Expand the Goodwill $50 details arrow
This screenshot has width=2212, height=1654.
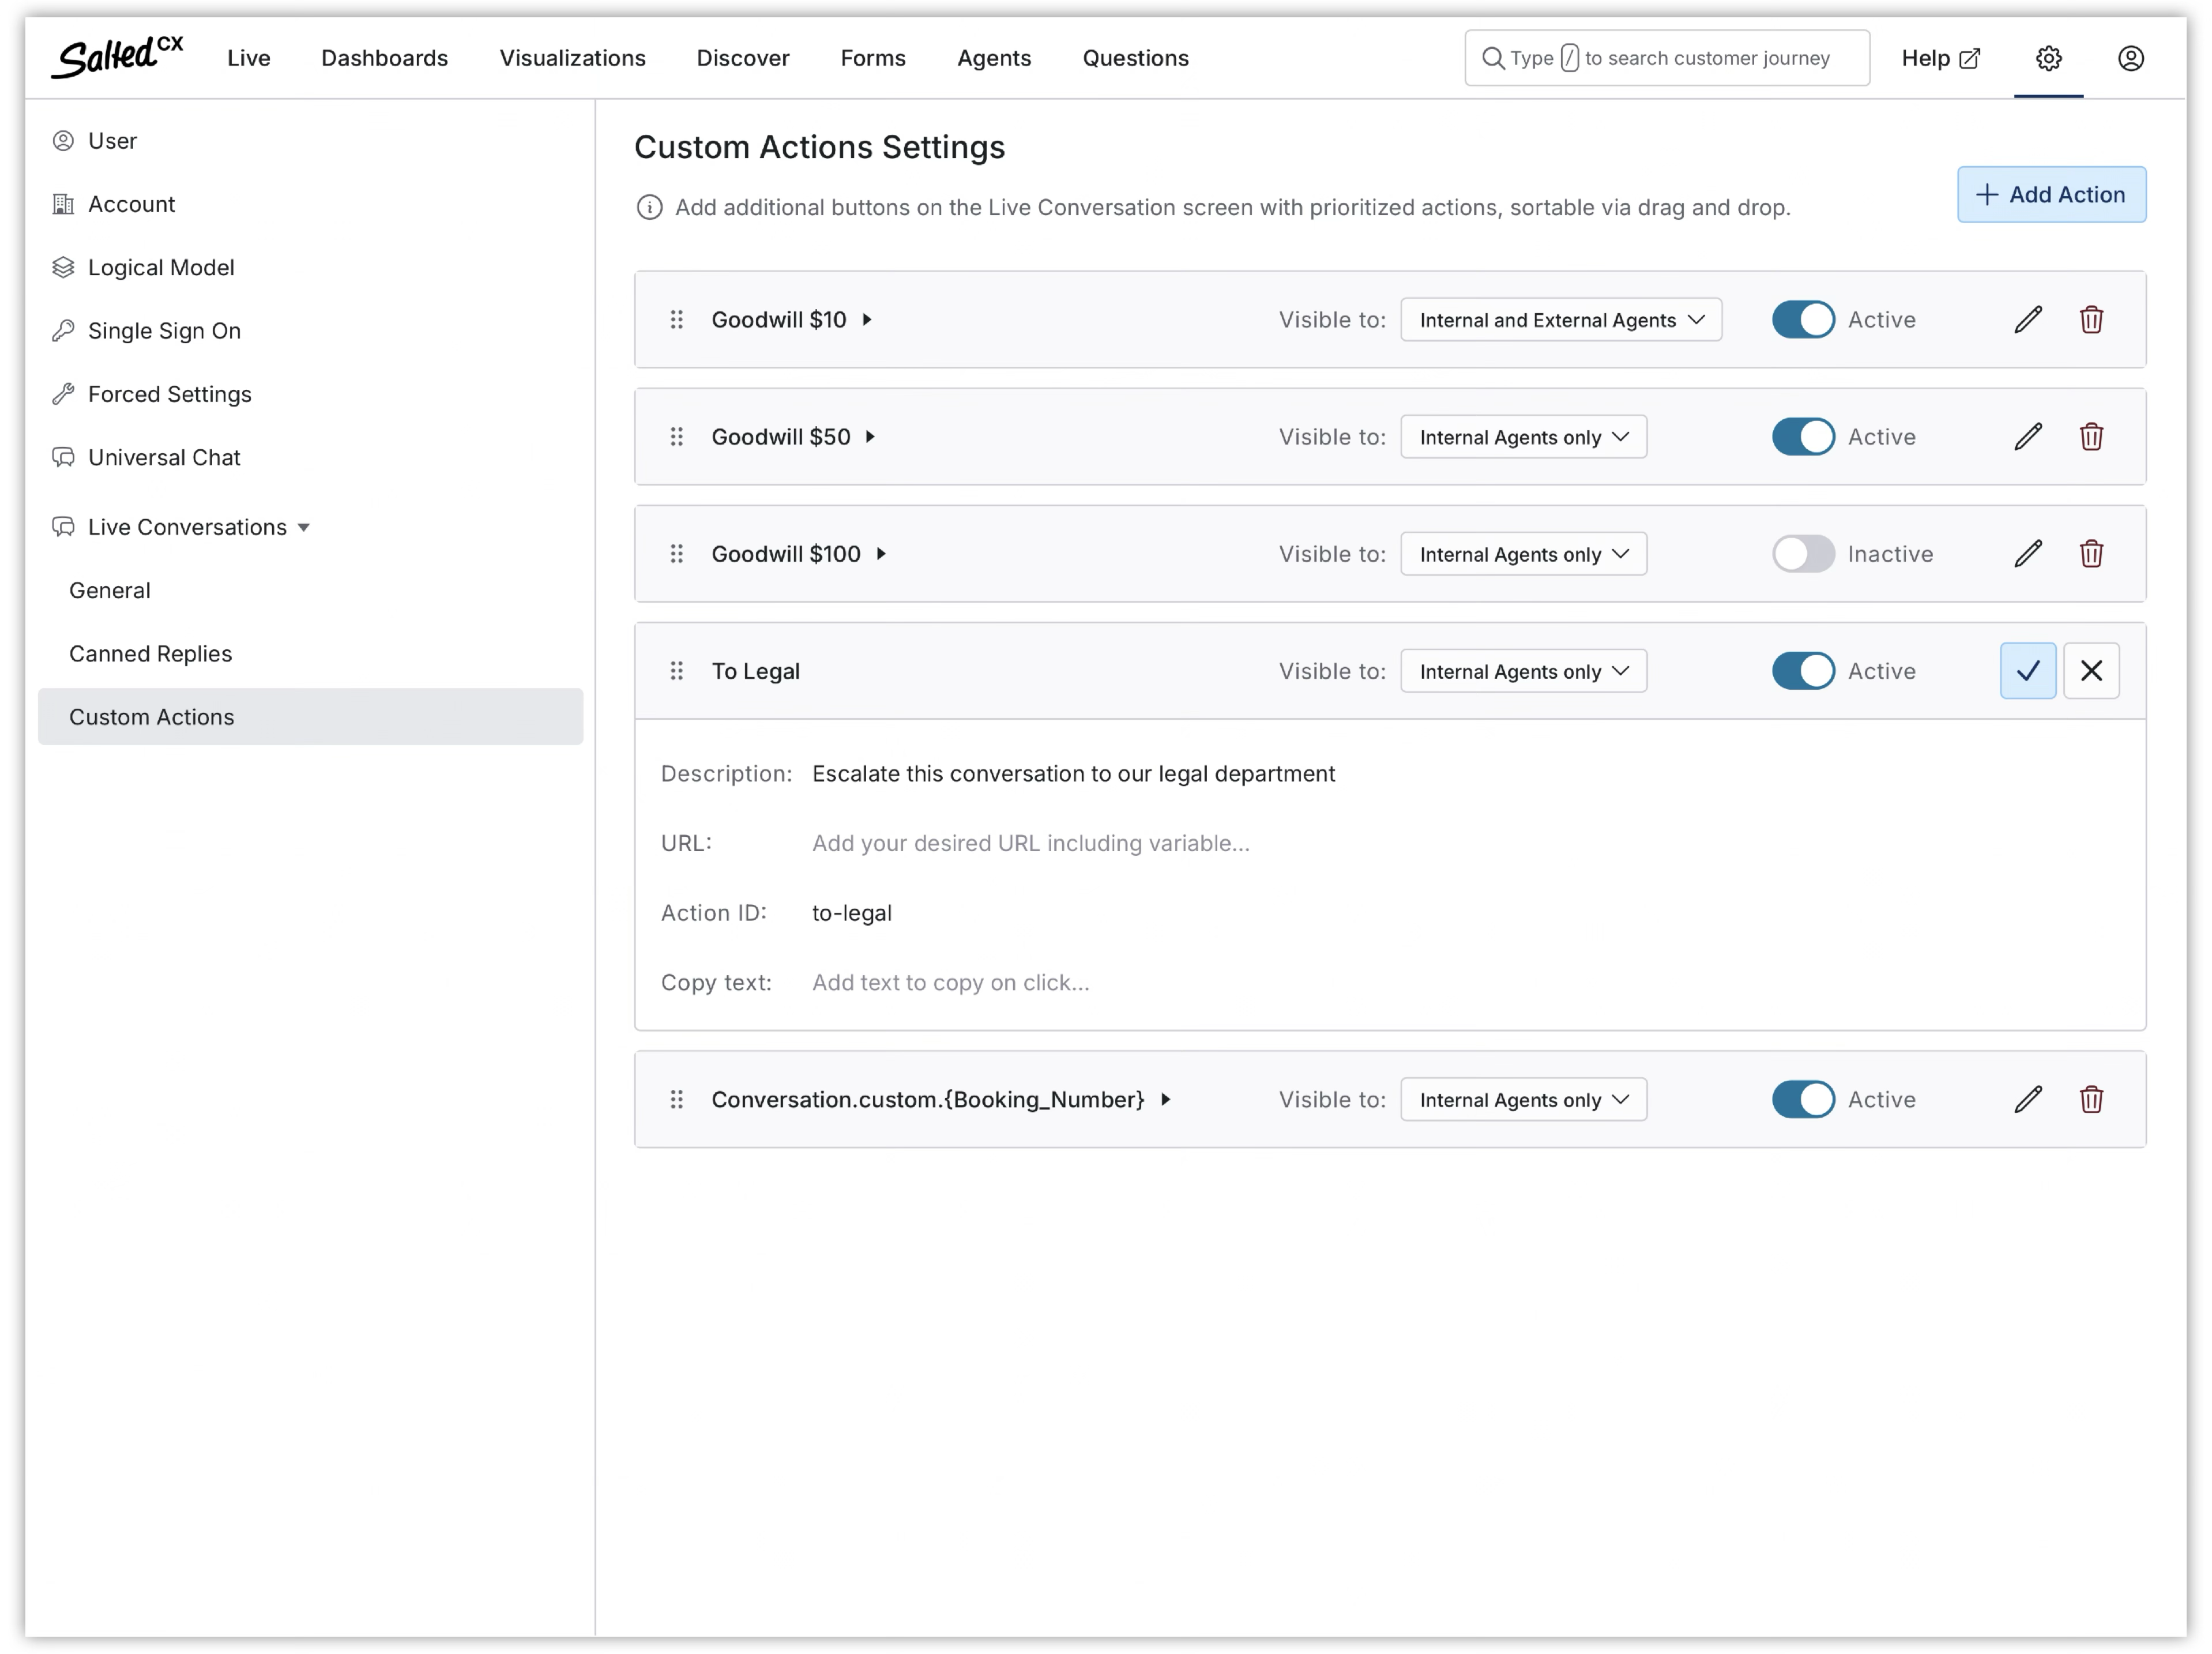point(870,437)
